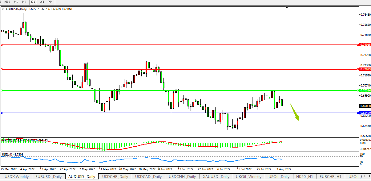Click the chart shift triangle marker at top
Image resolution: width=371 pixels, height=181 pixels.
tap(287, 7)
